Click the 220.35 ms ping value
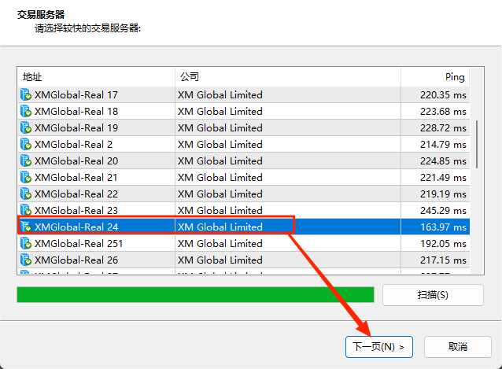502x369 pixels. (x=444, y=94)
